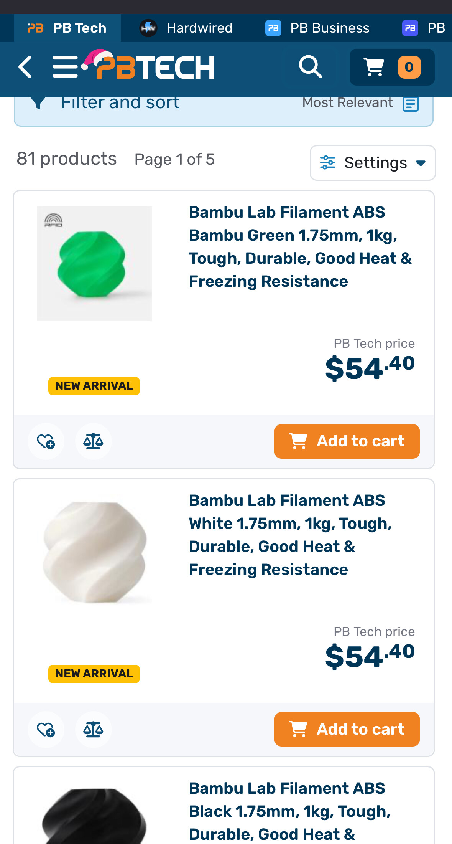Open search with the magnifier icon
This screenshot has height=844, width=452.
310,67
